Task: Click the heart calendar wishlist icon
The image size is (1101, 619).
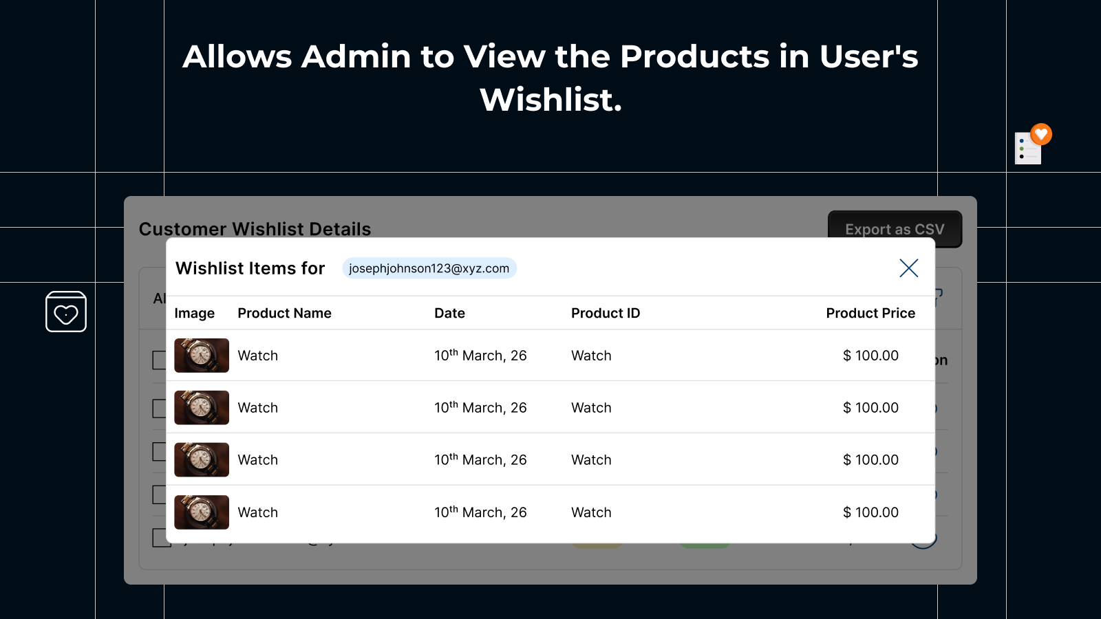Action: pyautogui.click(x=66, y=312)
